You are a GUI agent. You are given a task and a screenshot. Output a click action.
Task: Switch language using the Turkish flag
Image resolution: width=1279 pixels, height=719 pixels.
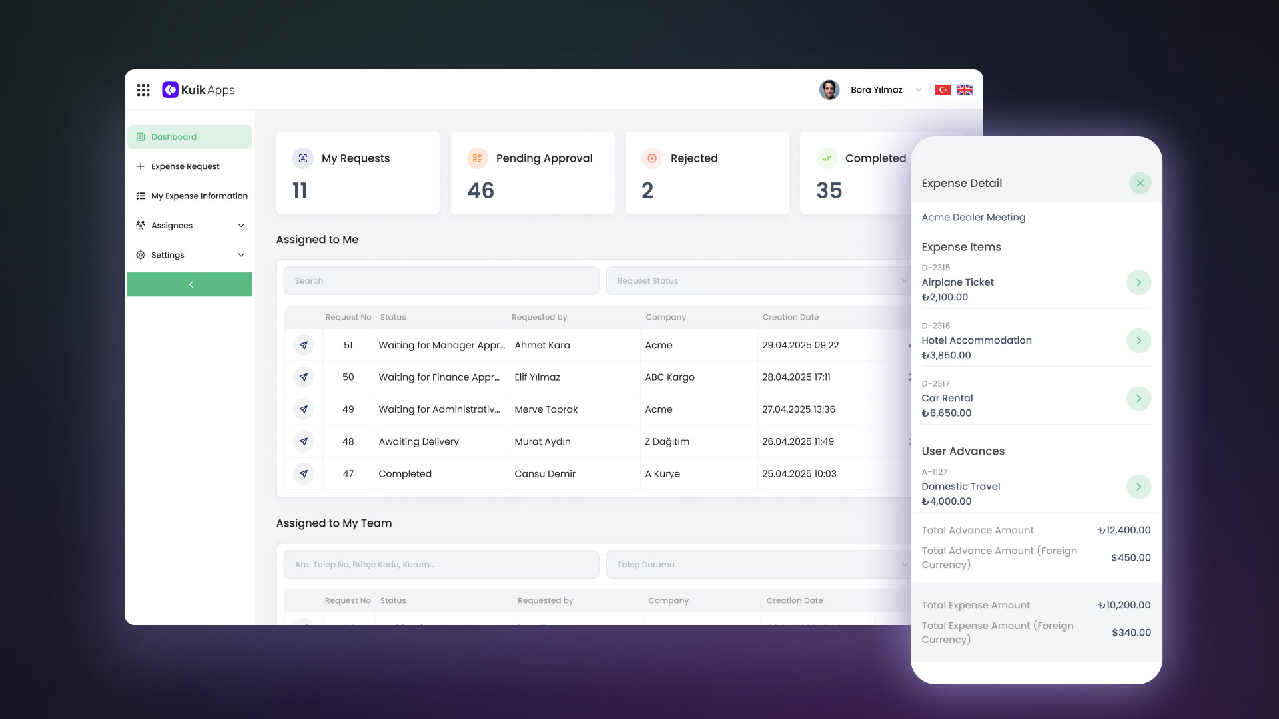pyautogui.click(x=943, y=90)
